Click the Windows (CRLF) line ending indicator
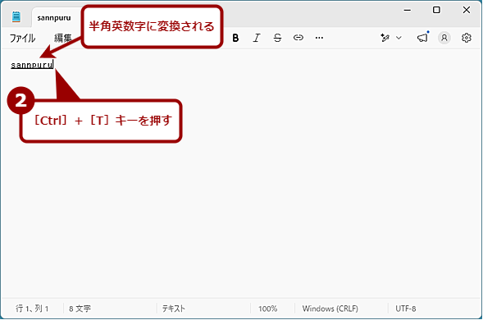The width and height of the screenshot is (483, 320). [330, 309]
